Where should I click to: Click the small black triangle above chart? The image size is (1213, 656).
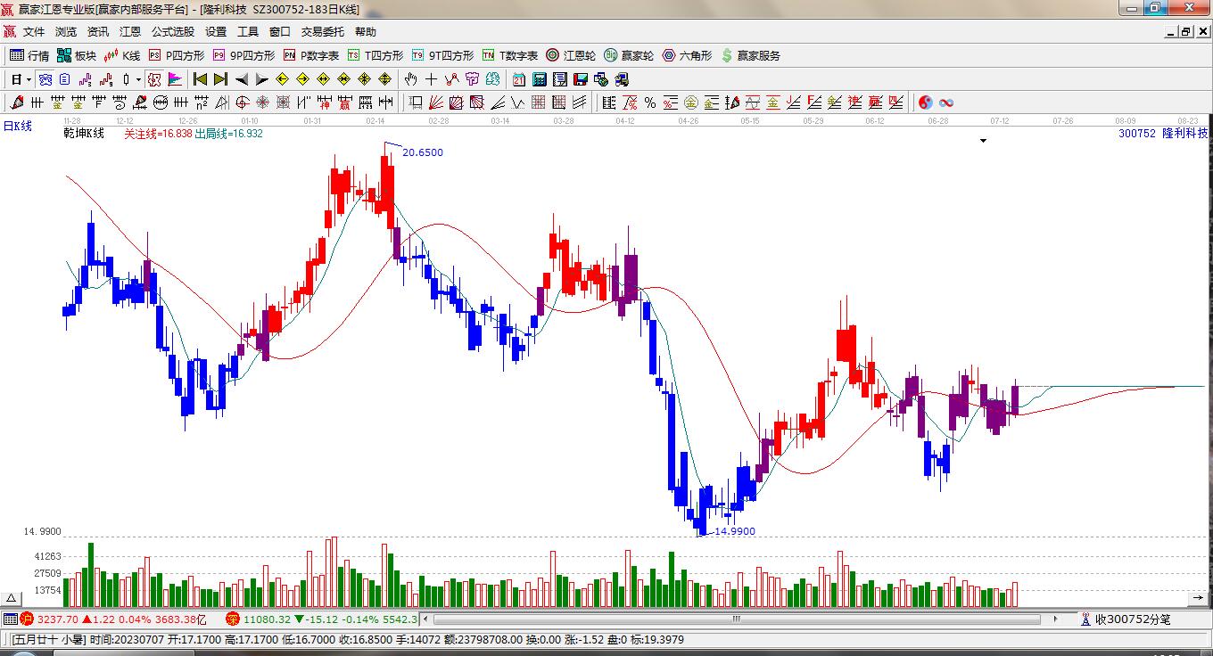983,141
